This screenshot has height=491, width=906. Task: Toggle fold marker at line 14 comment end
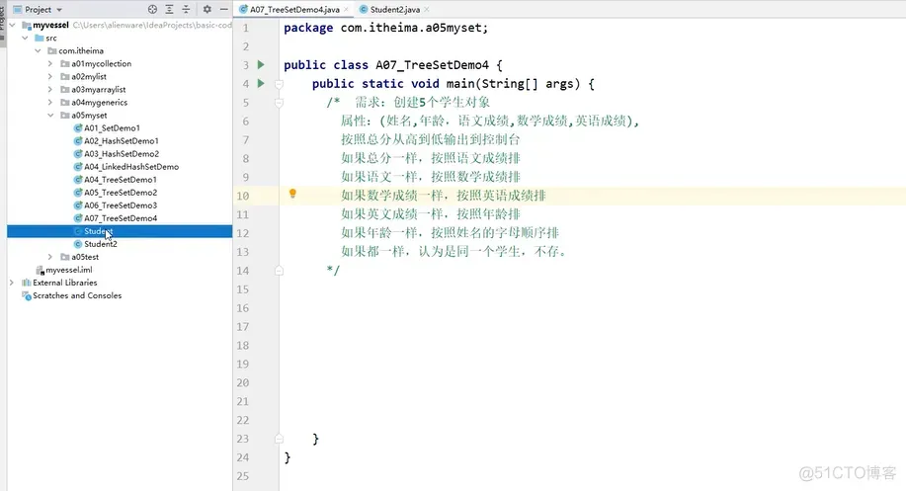tap(279, 271)
